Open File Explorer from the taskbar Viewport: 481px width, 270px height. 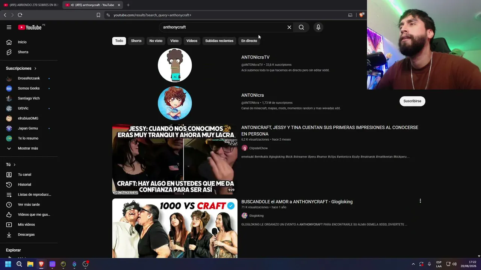click(x=30, y=264)
